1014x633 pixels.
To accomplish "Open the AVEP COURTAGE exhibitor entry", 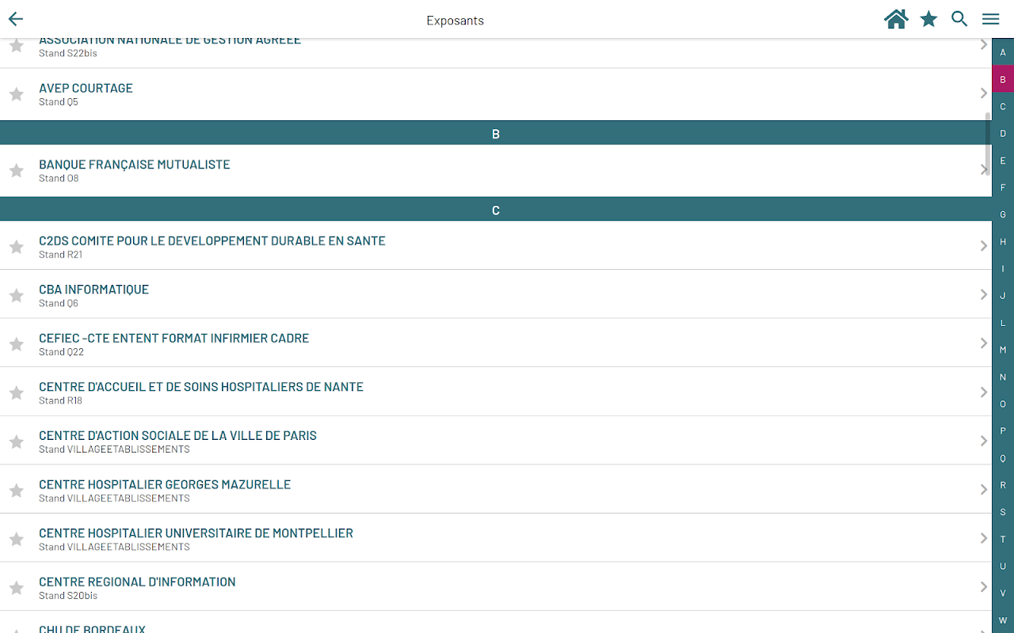I will [x=496, y=94].
